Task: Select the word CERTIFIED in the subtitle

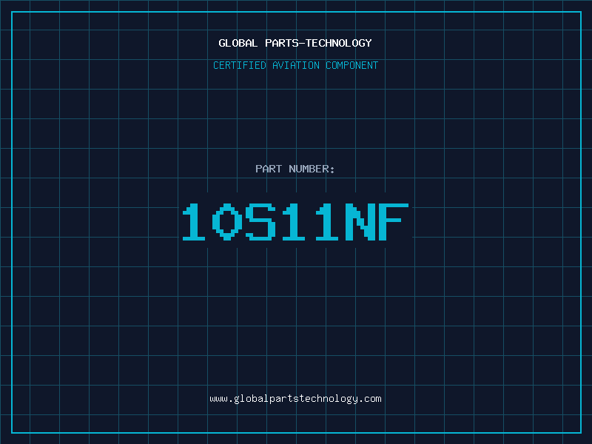Action: coord(239,65)
